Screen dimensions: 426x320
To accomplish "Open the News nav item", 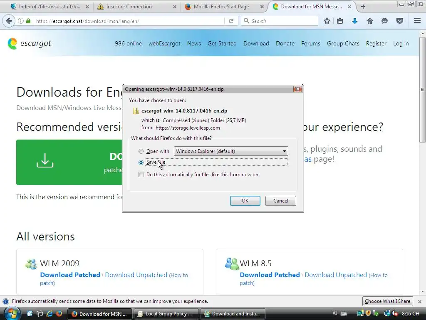I will click(x=194, y=43).
